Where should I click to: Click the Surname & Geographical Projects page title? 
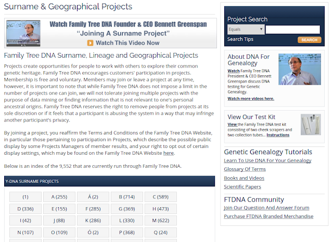(x=68, y=7)
